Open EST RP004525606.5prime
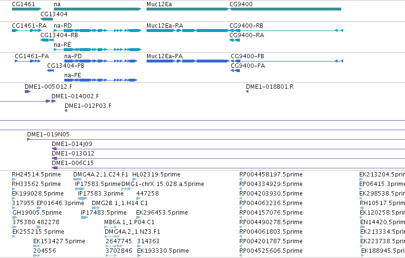Viewport: 405px width, 258px height. coord(271,251)
